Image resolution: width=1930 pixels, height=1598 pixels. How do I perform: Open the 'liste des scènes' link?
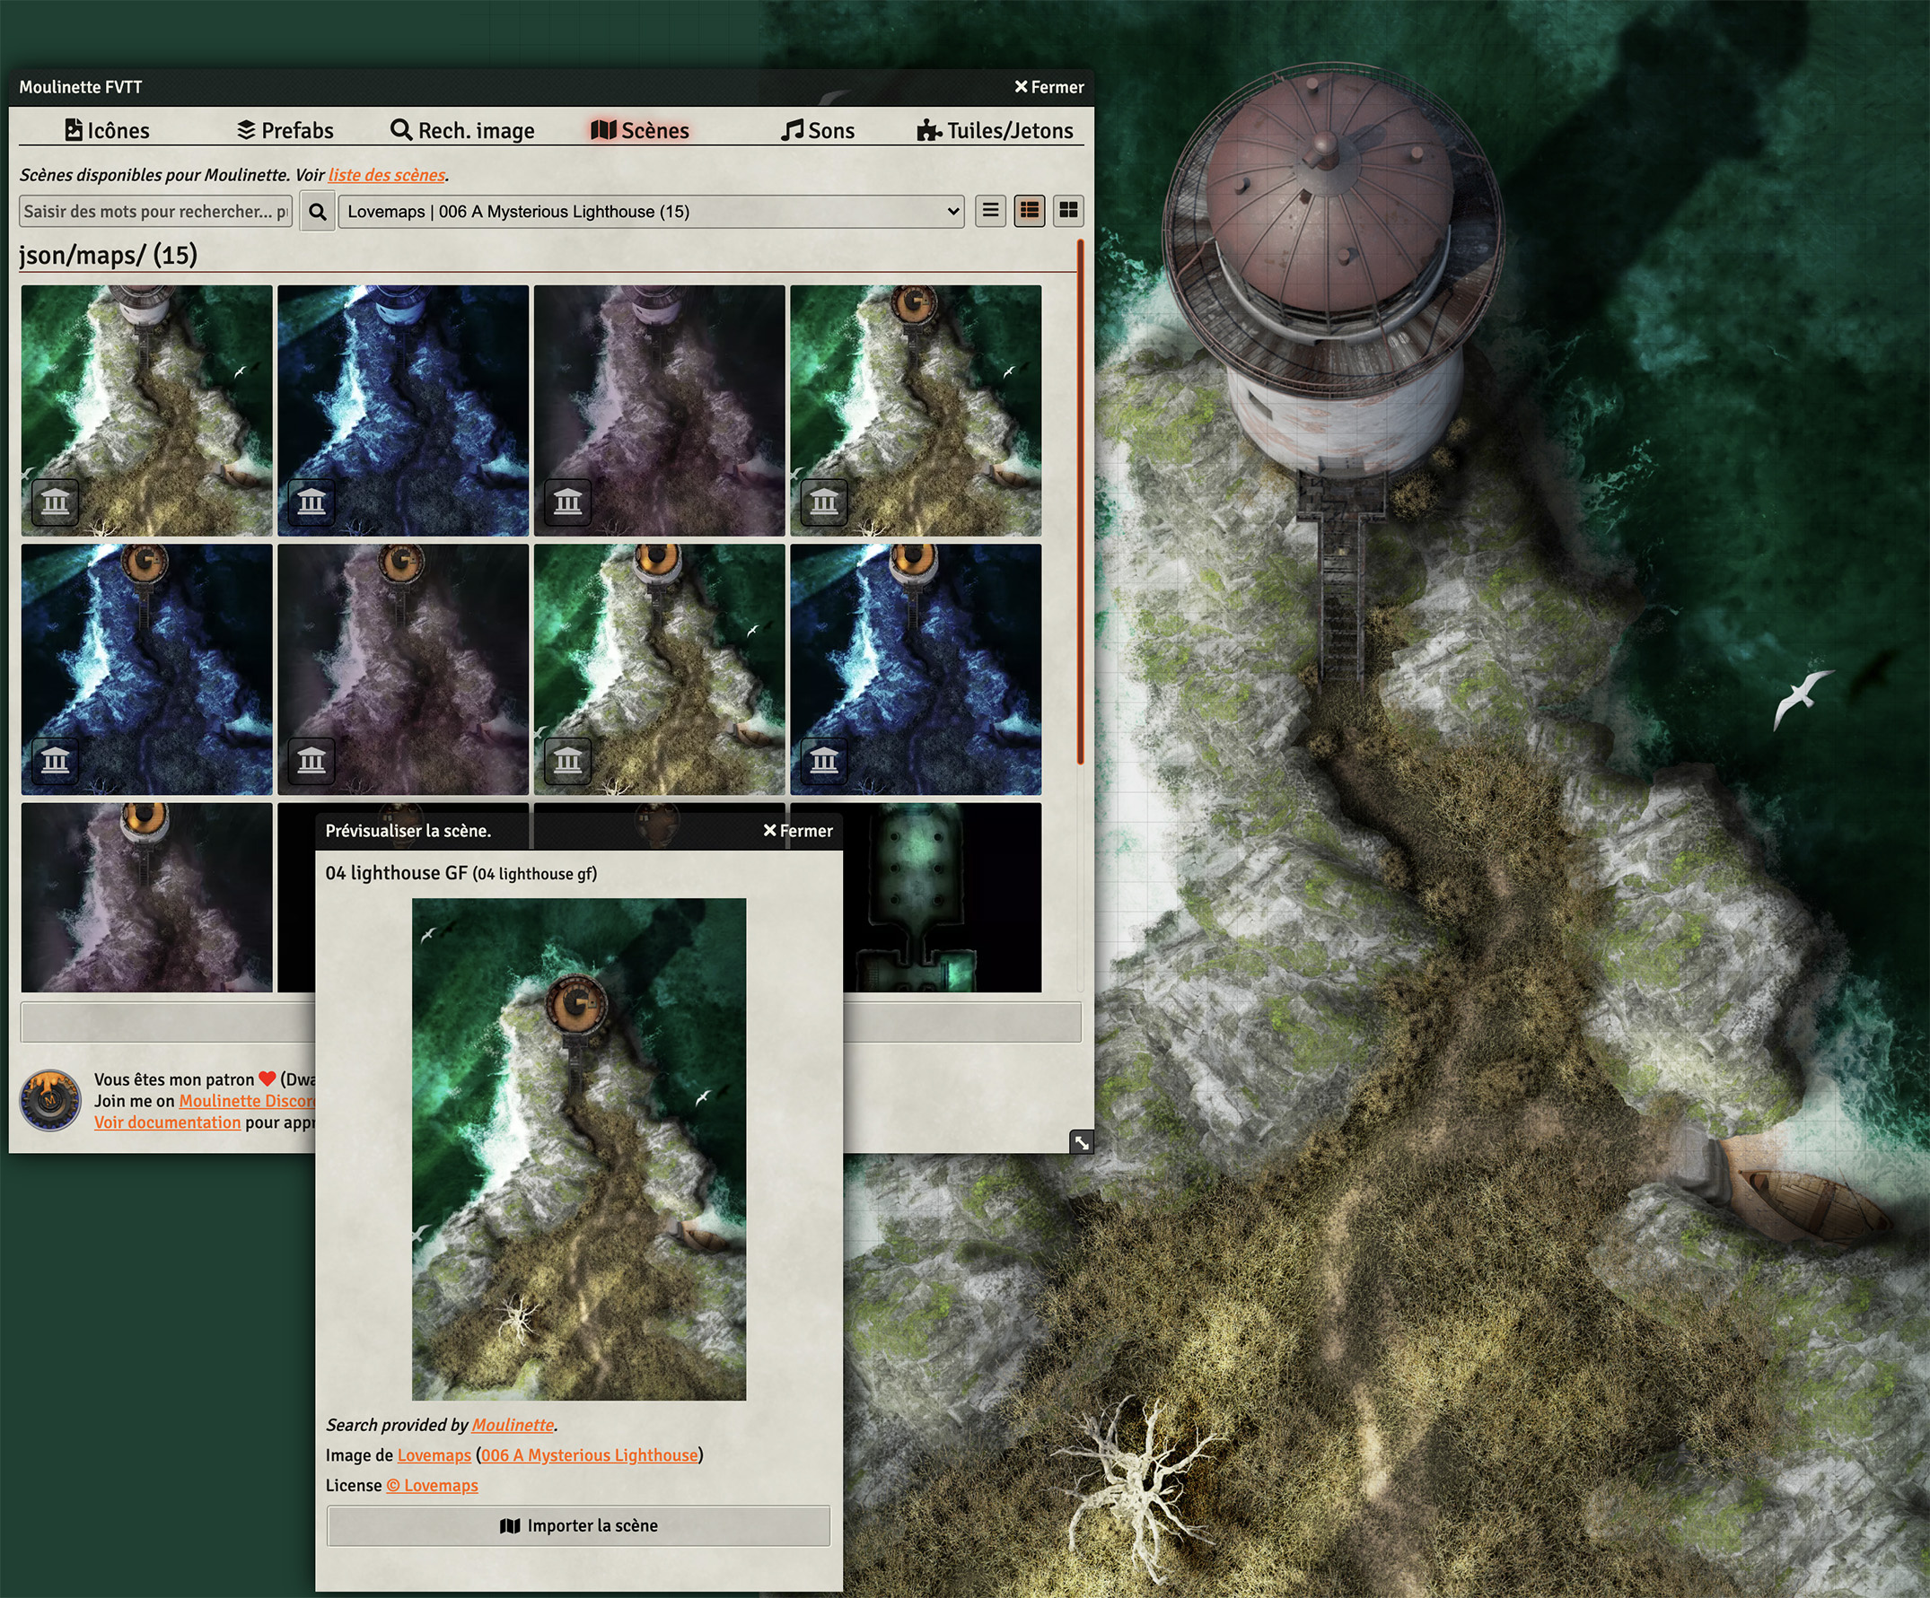click(387, 174)
